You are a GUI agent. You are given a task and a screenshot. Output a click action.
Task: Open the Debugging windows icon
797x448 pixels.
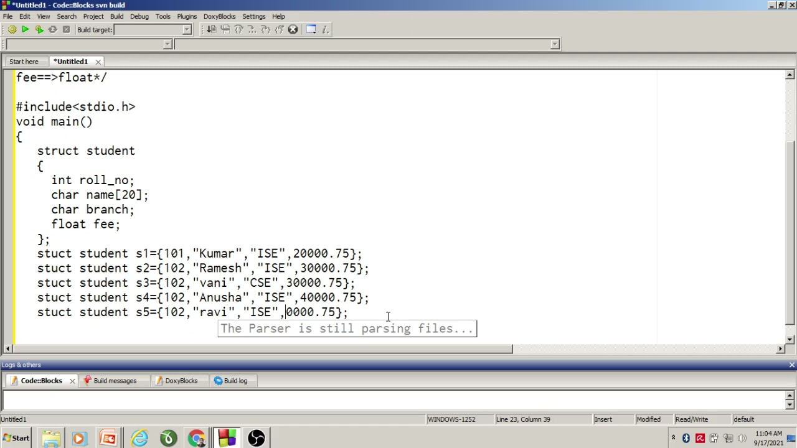point(311,29)
